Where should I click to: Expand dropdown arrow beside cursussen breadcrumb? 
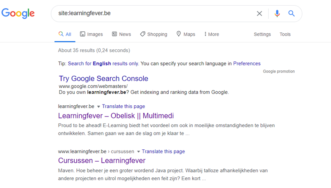click(138, 151)
